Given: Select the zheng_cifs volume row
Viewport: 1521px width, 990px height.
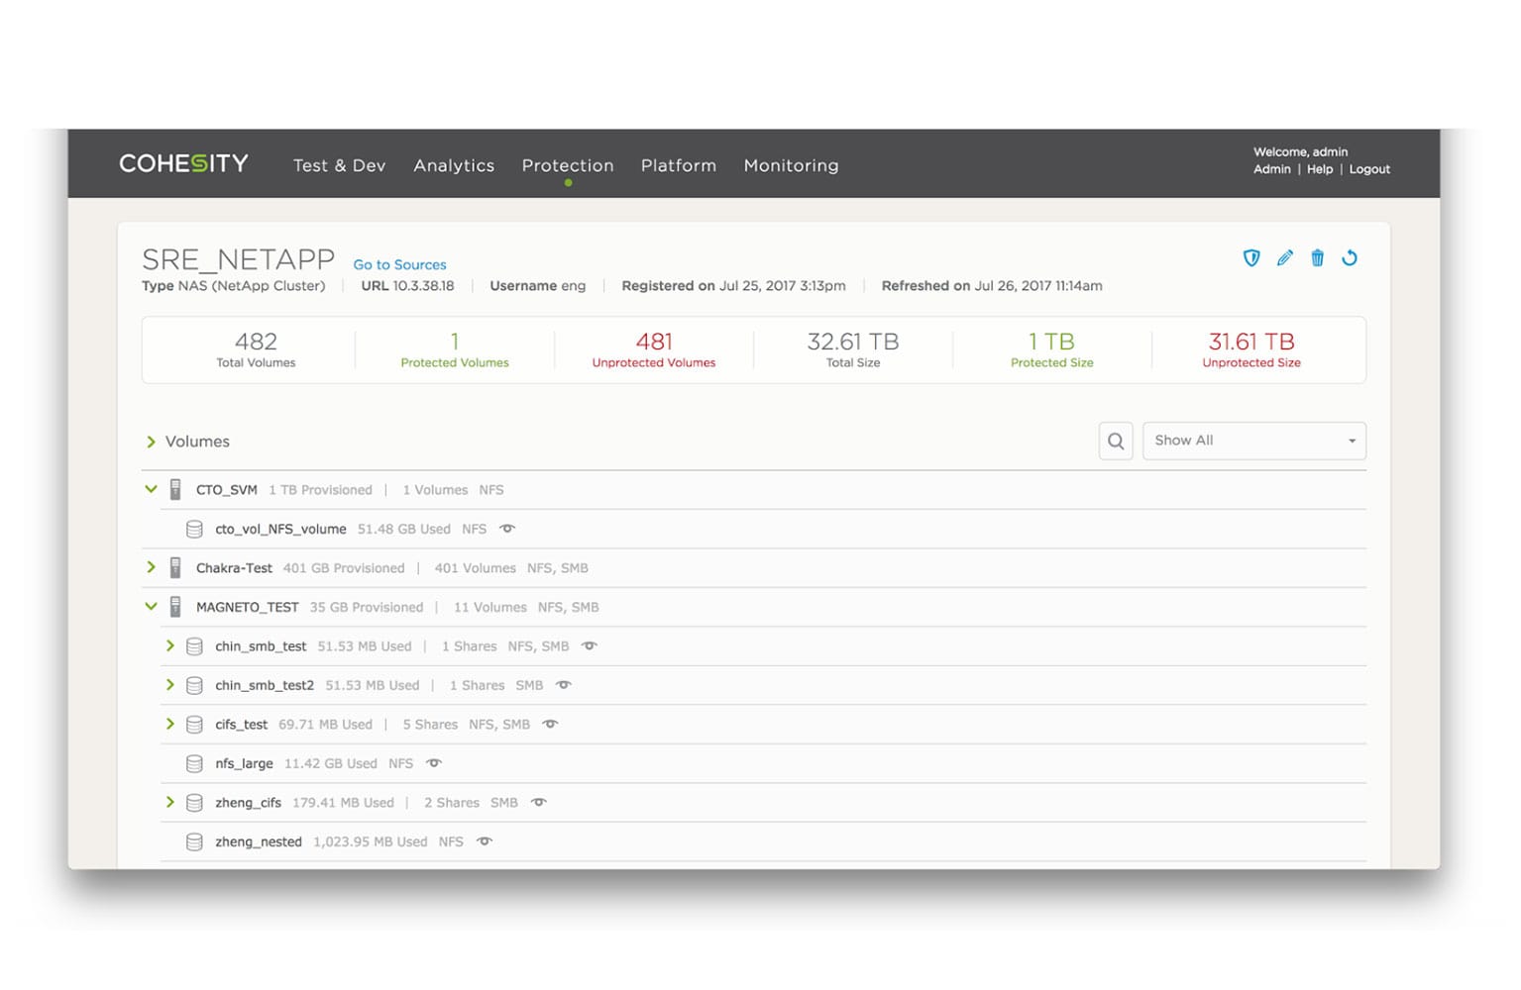Looking at the screenshot, I should tap(248, 803).
